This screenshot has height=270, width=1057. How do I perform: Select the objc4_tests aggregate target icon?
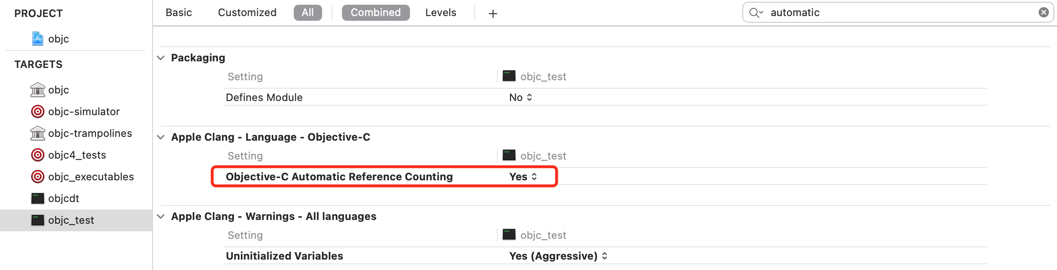[x=38, y=155]
